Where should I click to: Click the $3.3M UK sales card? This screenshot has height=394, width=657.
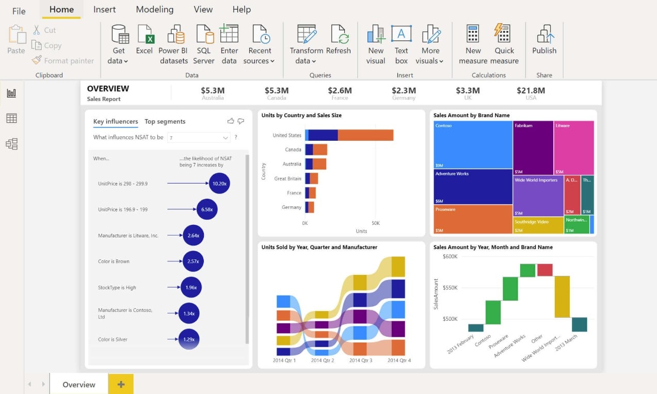click(x=468, y=93)
